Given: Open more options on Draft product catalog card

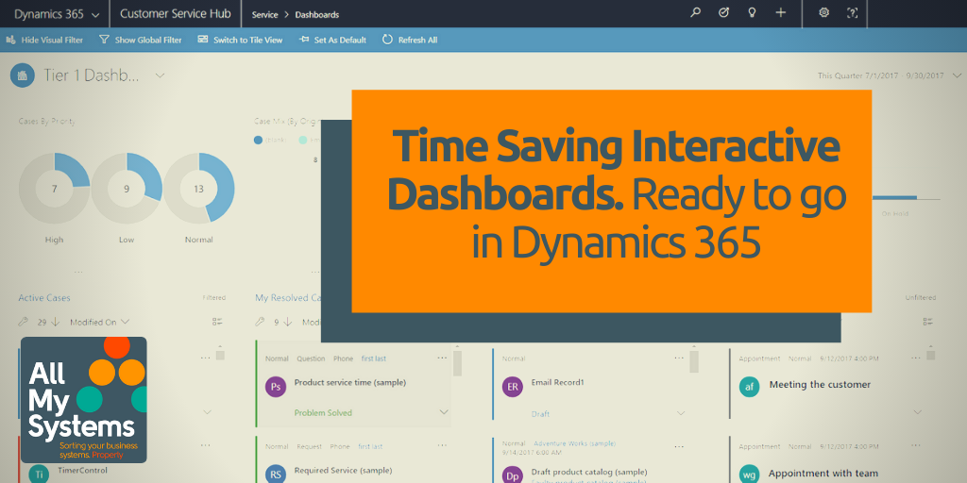Looking at the screenshot, I should pos(679,446).
